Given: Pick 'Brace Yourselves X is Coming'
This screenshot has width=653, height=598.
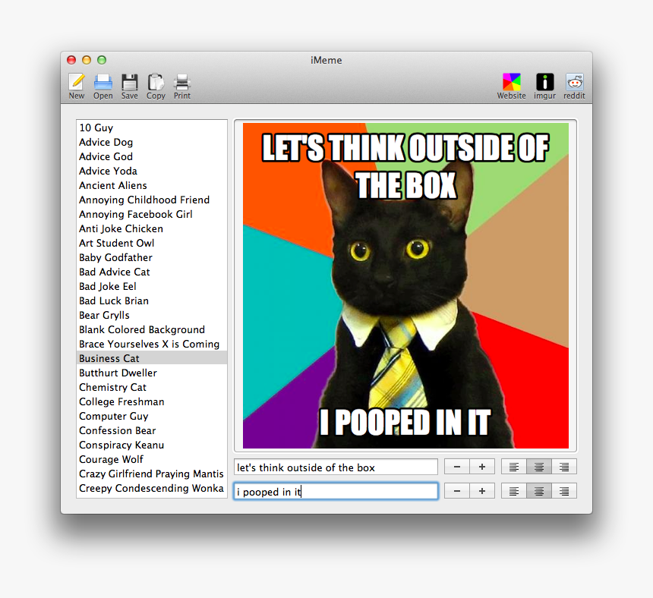Looking at the screenshot, I should tap(152, 344).
